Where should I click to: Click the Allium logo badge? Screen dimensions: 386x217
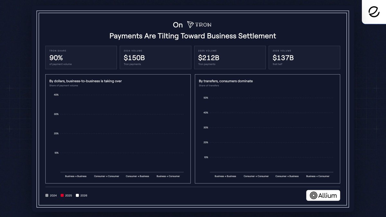pyautogui.click(x=323, y=195)
